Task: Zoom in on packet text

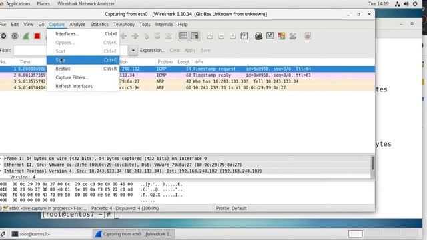Action: pyautogui.click(x=210, y=36)
